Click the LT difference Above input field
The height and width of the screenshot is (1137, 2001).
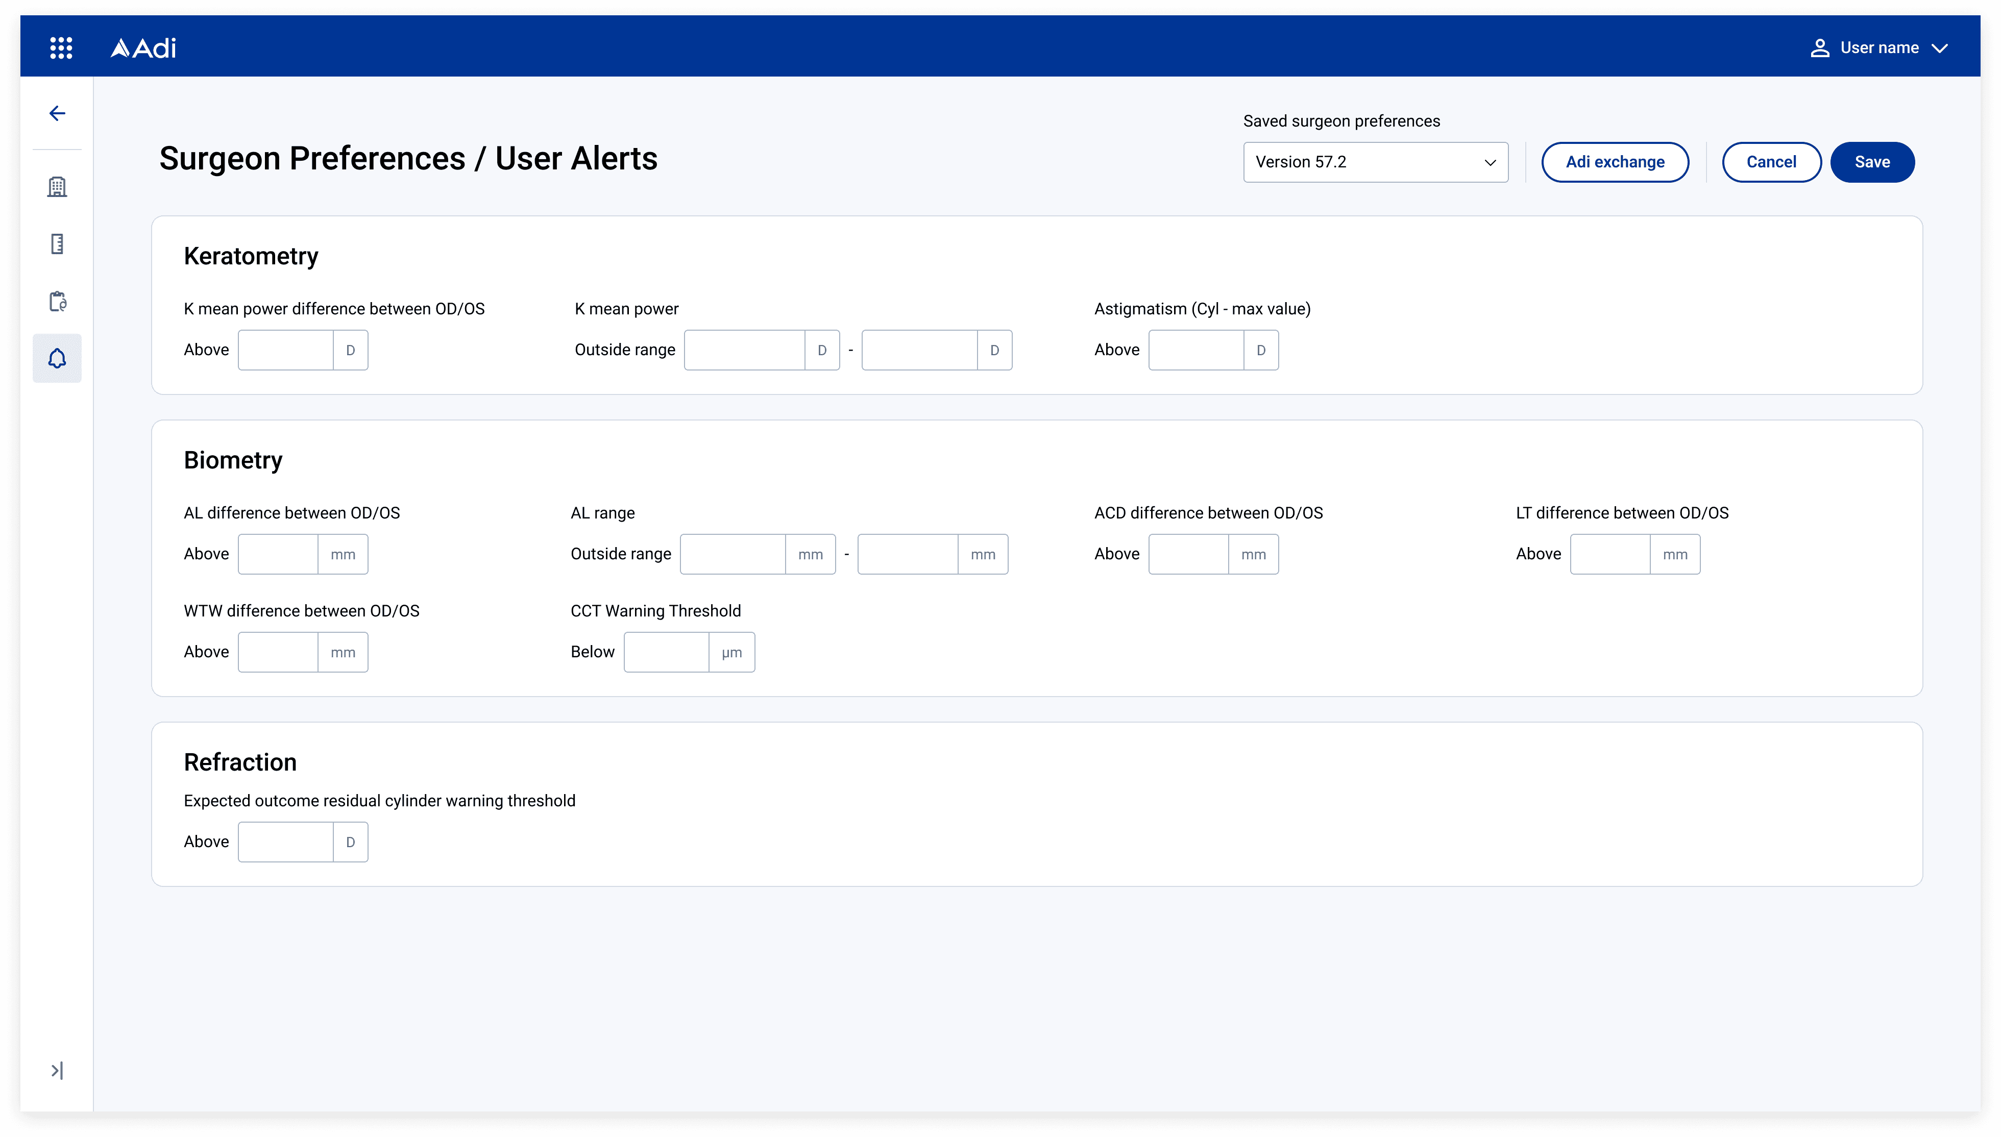click(x=1609, y=554)
